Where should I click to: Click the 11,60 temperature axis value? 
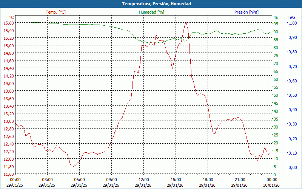tap(8, 174)
